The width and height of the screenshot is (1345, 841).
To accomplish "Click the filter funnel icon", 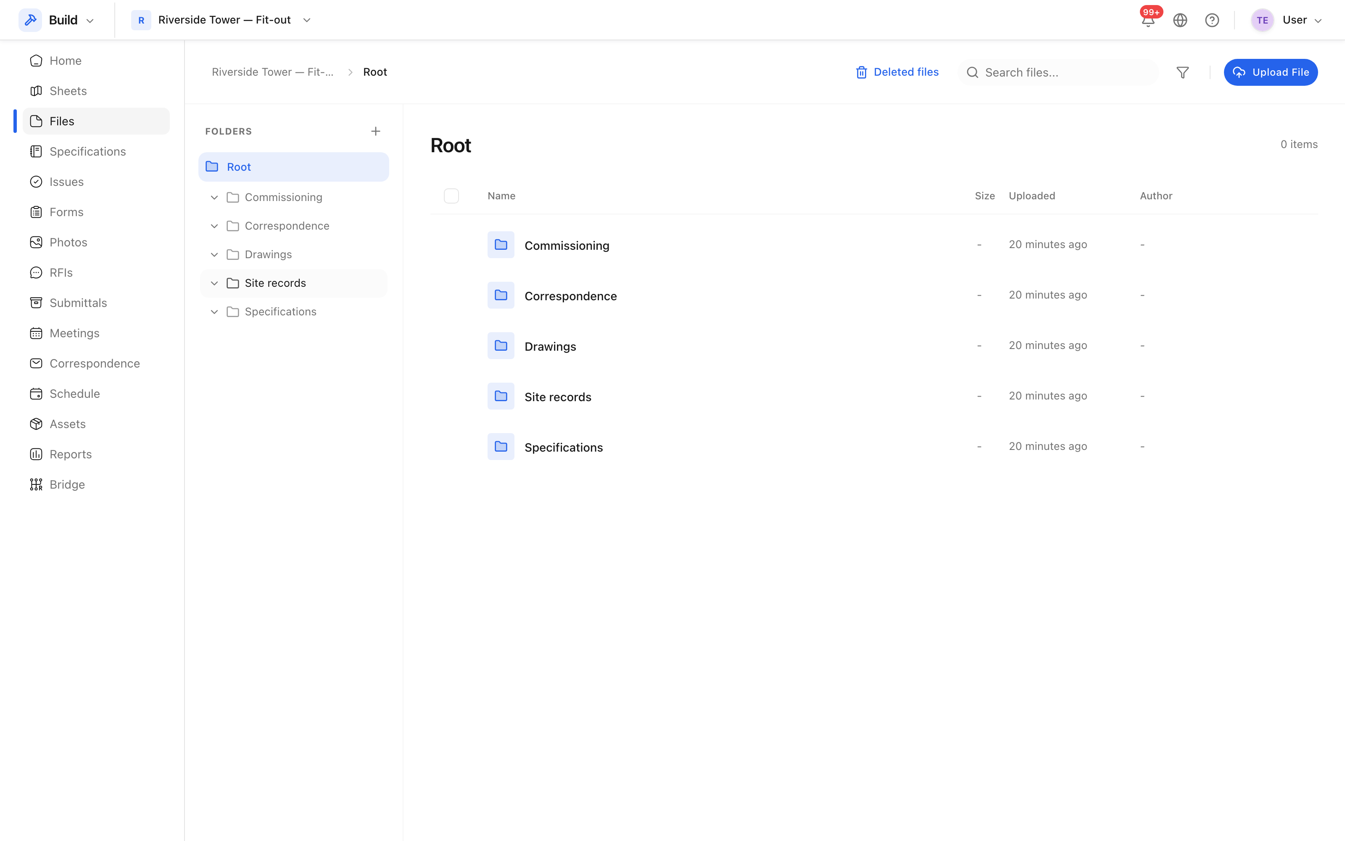I will pyautogui.click(x=1182, y=72).
